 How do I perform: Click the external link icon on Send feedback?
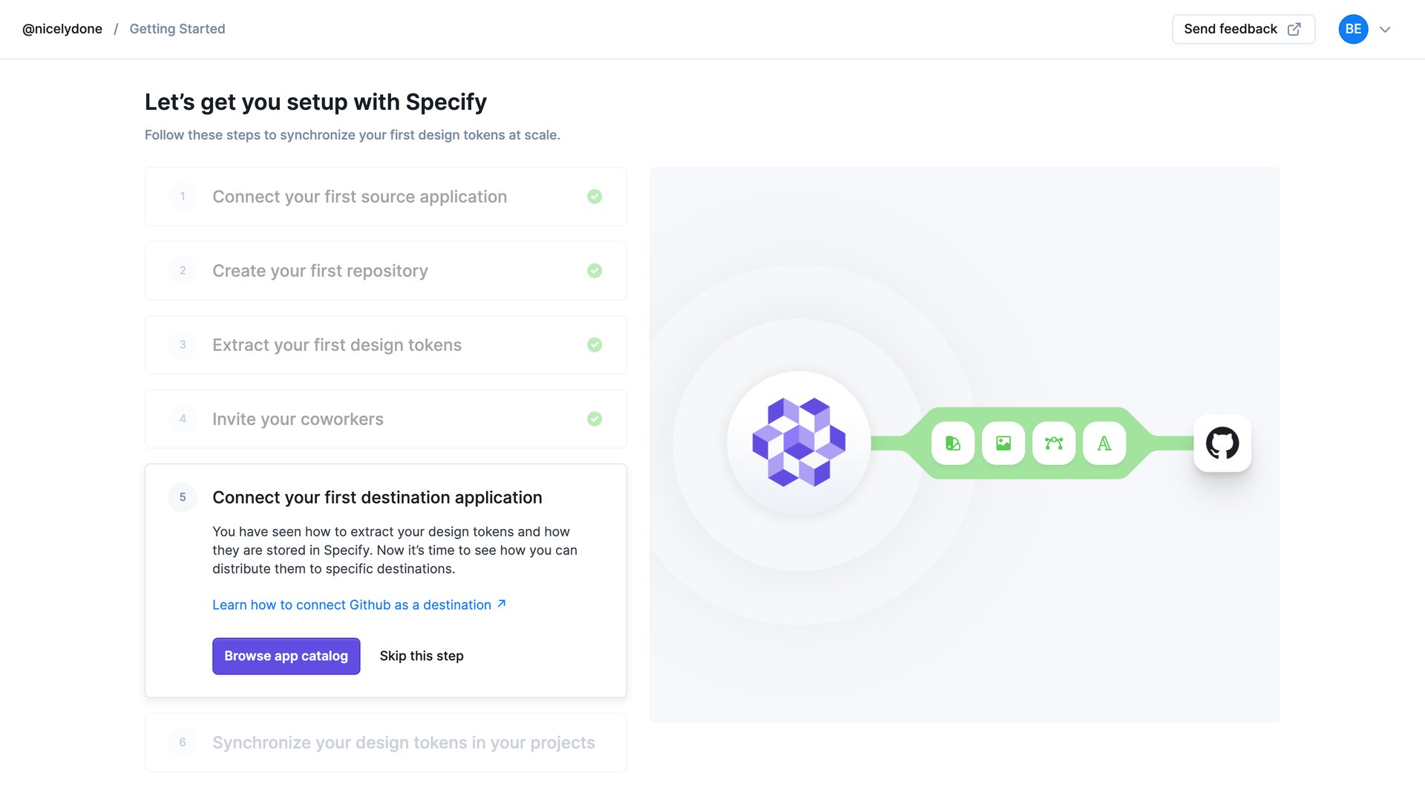1294,29
